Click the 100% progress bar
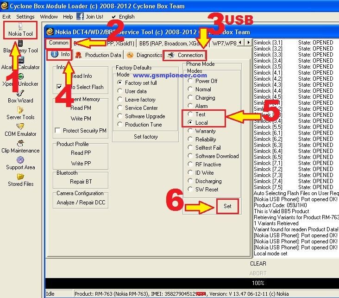Viewport: 339px width, 298px height. pyautogui.click(x=192, y=283)
